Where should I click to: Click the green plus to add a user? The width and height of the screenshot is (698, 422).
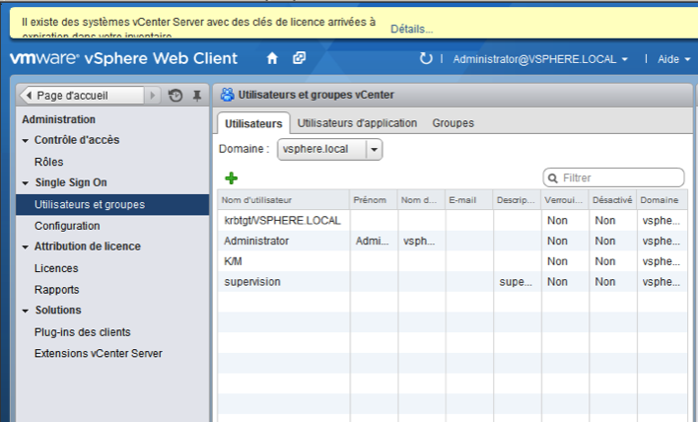point(232,177)
